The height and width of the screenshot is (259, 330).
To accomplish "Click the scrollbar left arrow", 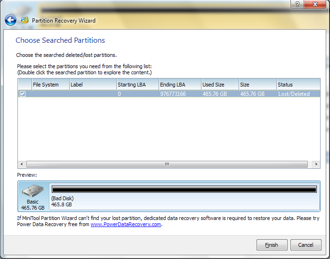I will point(22,164).
